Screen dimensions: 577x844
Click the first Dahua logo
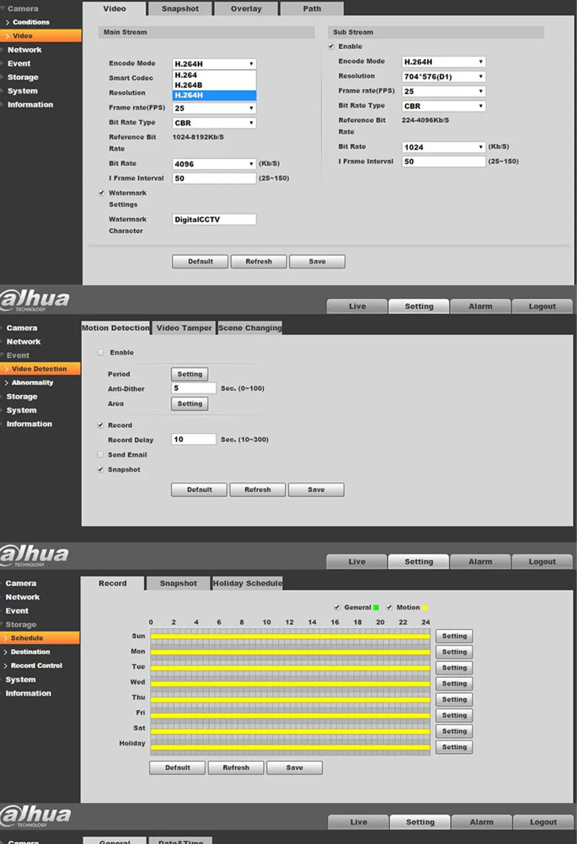tap(35, 300)
